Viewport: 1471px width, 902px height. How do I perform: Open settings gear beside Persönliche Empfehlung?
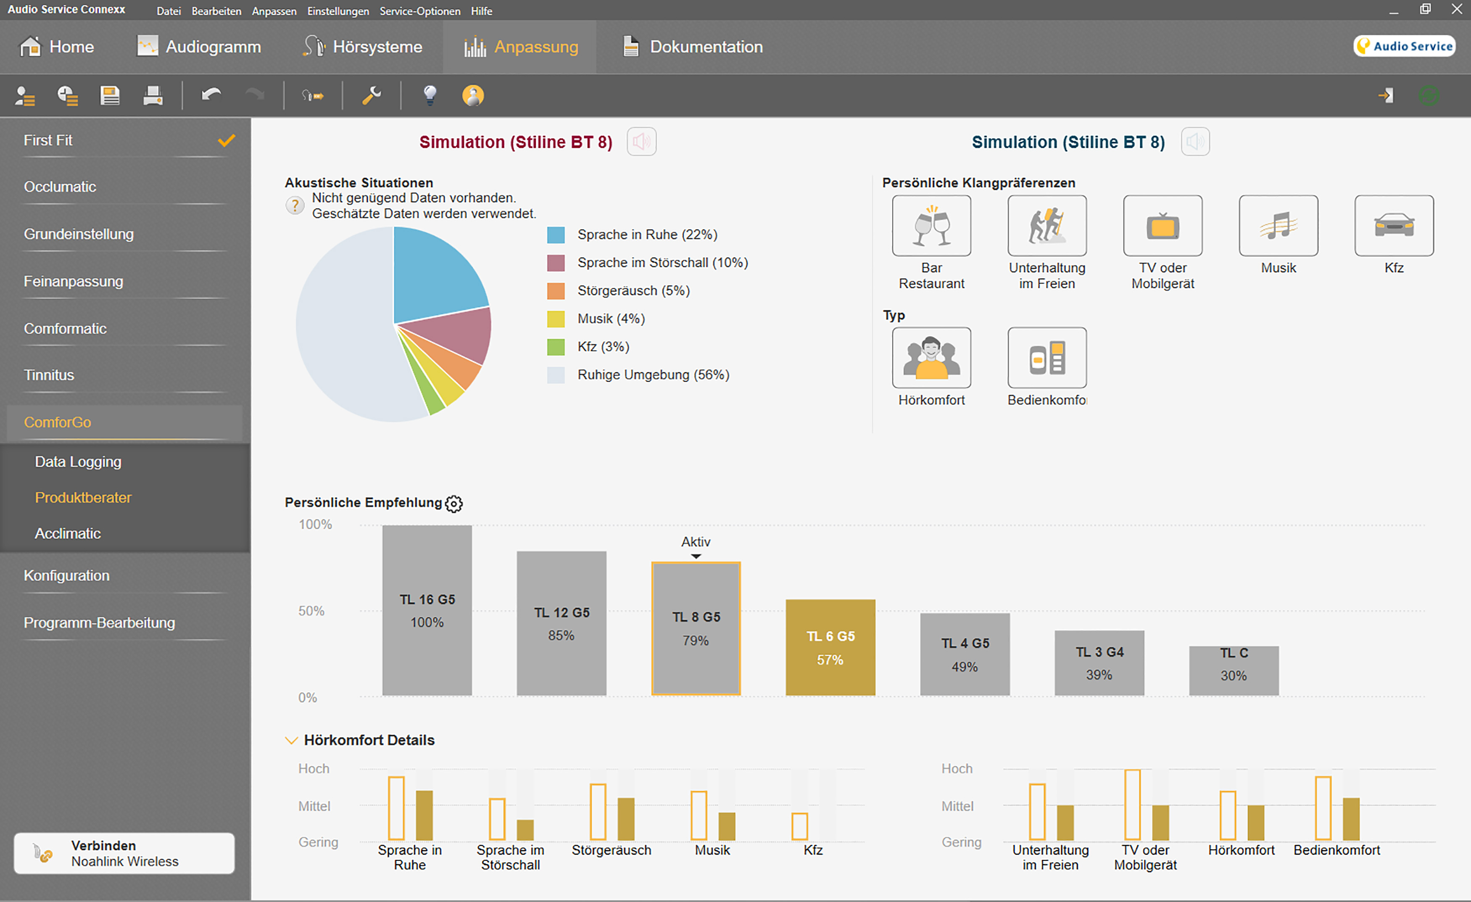point(454,504)
